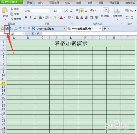
Task: Open the Docer-在线模板 document tab
Action: (x=45, y=28)
